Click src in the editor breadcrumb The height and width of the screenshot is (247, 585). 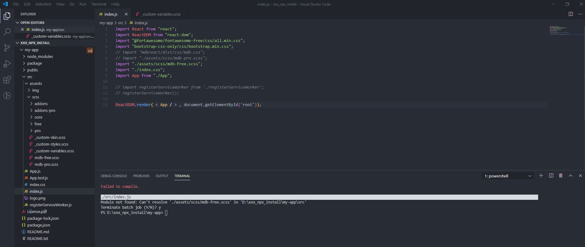click(121, 23)
